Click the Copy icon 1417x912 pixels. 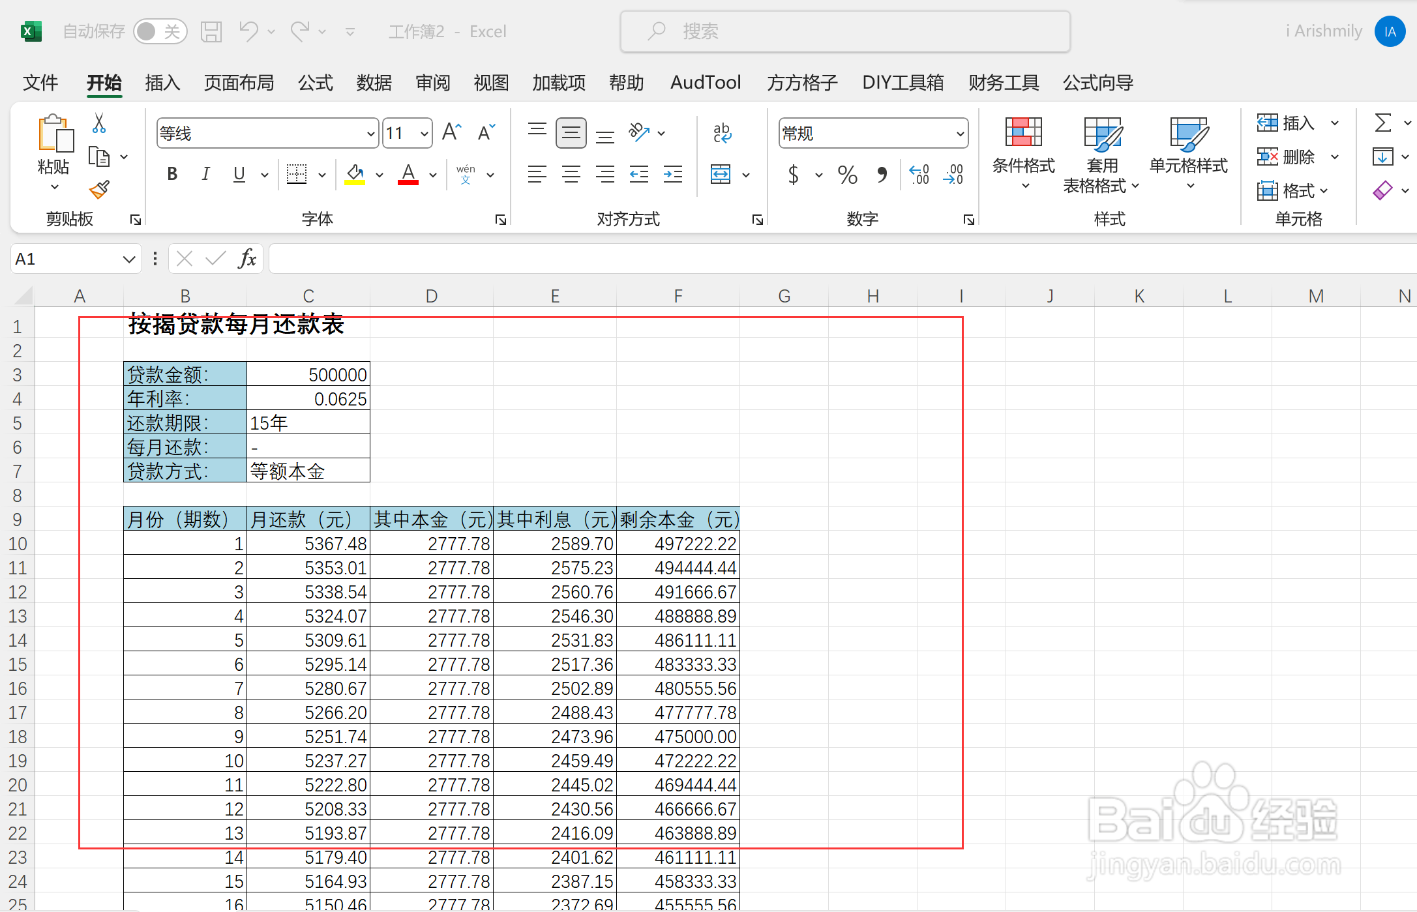tap(99, 156)
